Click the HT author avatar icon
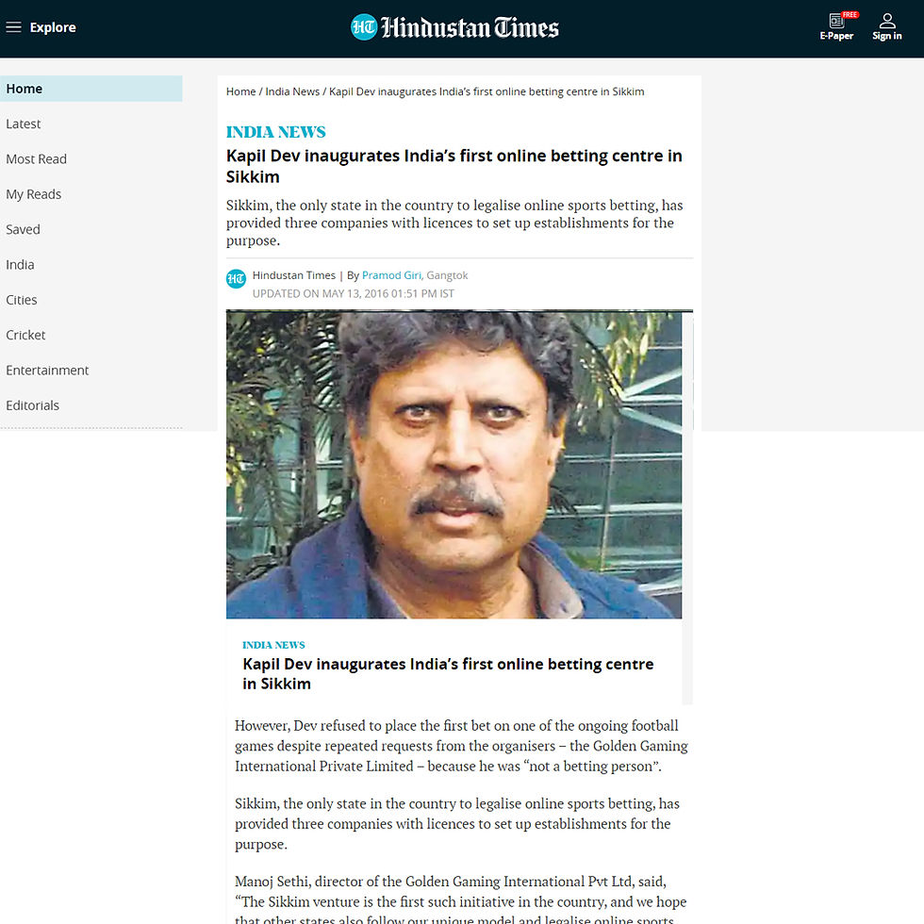 237,278
